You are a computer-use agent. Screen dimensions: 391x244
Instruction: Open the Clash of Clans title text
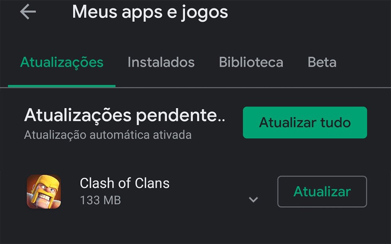pyautogui.click(x=124, y=183)
